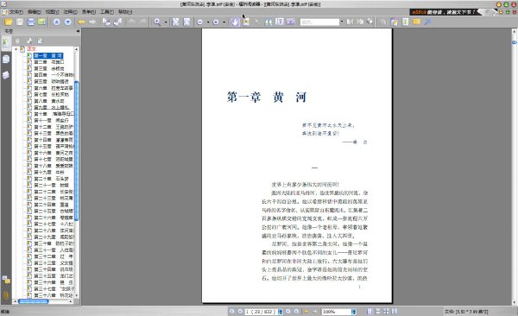Click the magnifier zoom-in tool
Image resolution: width=518 pixels, height=316 pixels.
pos(157,22)
